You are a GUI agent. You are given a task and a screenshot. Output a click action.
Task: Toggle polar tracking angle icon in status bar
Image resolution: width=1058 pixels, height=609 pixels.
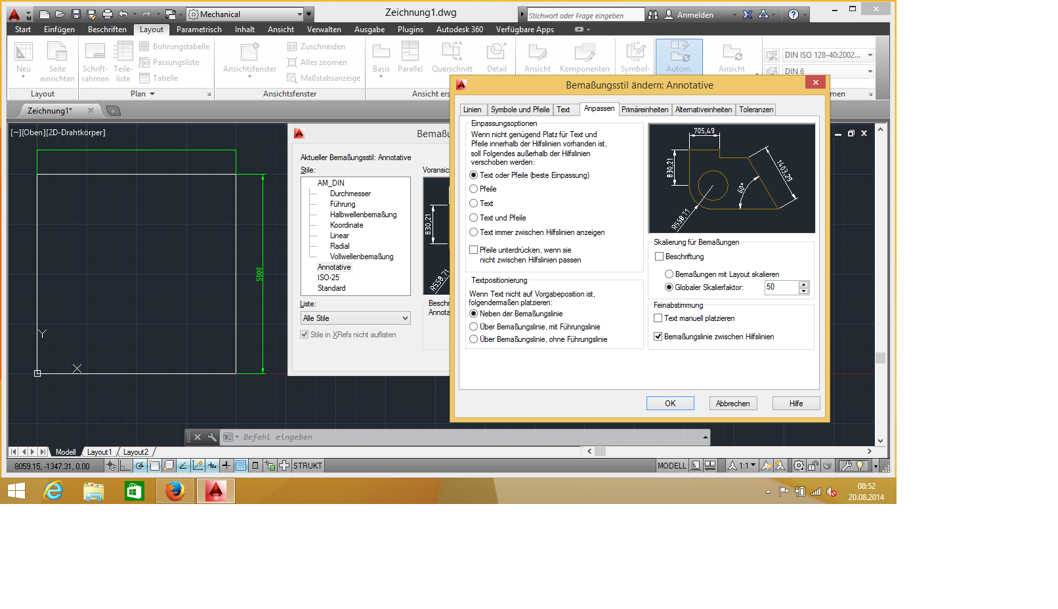click(x=140, y=465)
